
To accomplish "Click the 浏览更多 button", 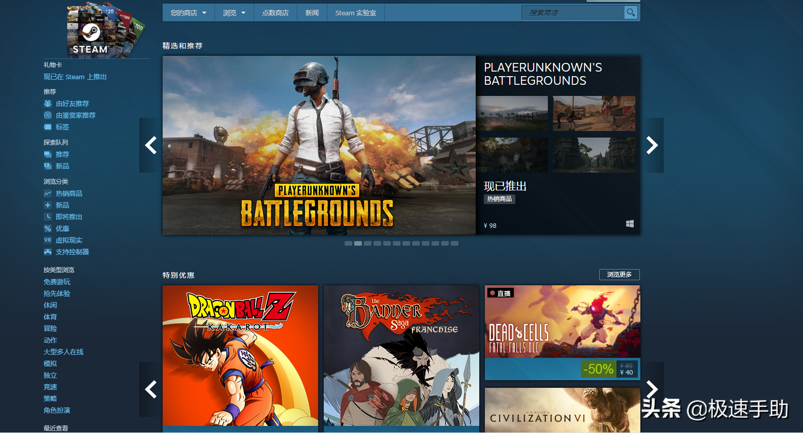I will coord(620,275).
